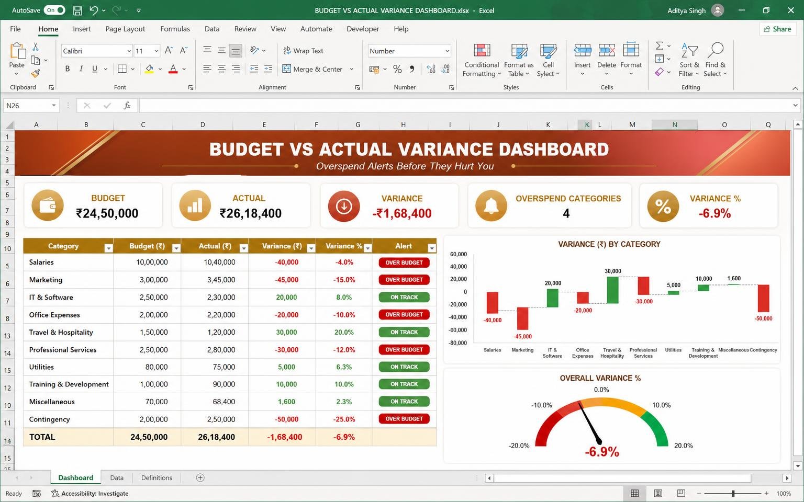This screenshot has height=502, width=804.
Task: Apply Italic formatting
Action: click(81, 69)
